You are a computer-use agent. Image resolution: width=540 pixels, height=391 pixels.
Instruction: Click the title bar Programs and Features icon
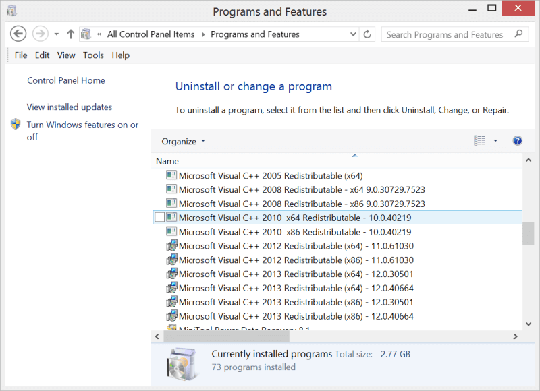11,11
